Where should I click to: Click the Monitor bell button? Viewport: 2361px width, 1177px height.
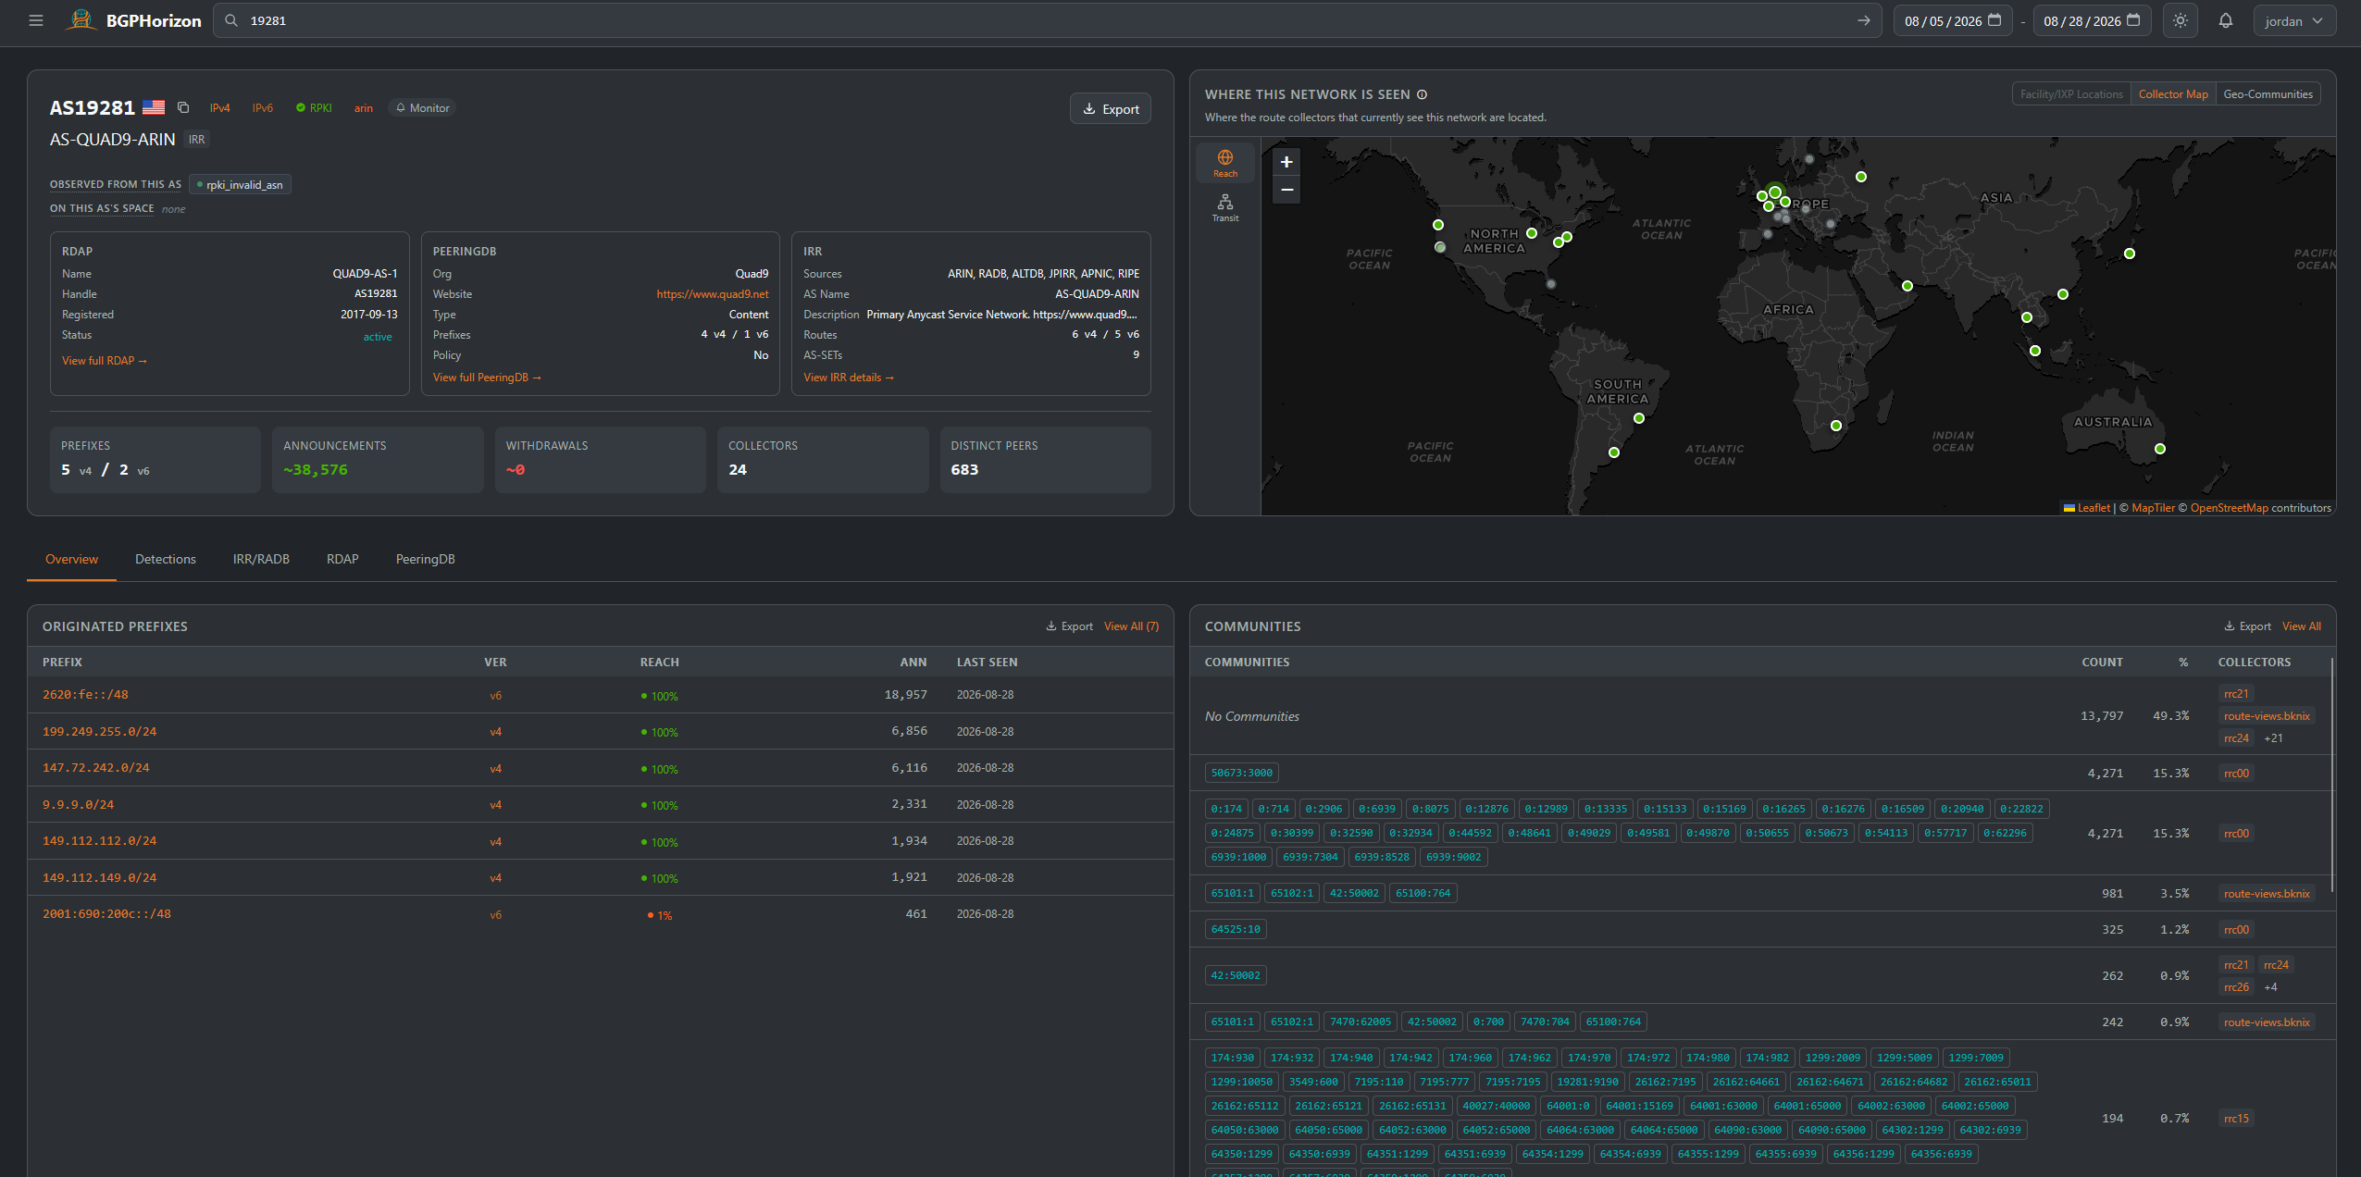422,108
